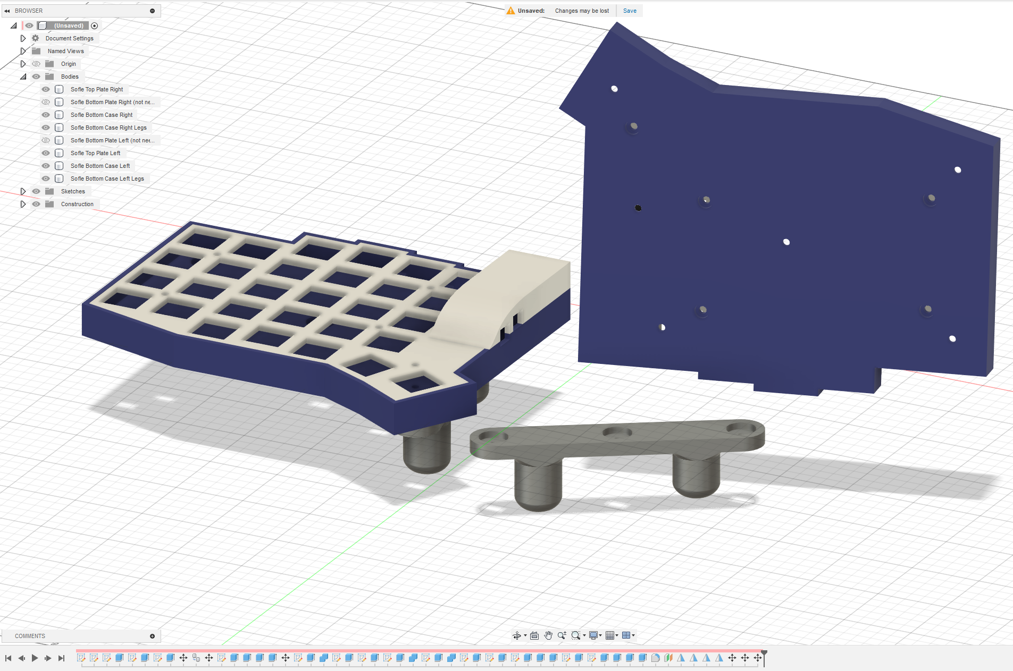The height and width of the screenshot is (671, 1013).
Task: Step timeline to the previous feature
Action: coord(21,658)
